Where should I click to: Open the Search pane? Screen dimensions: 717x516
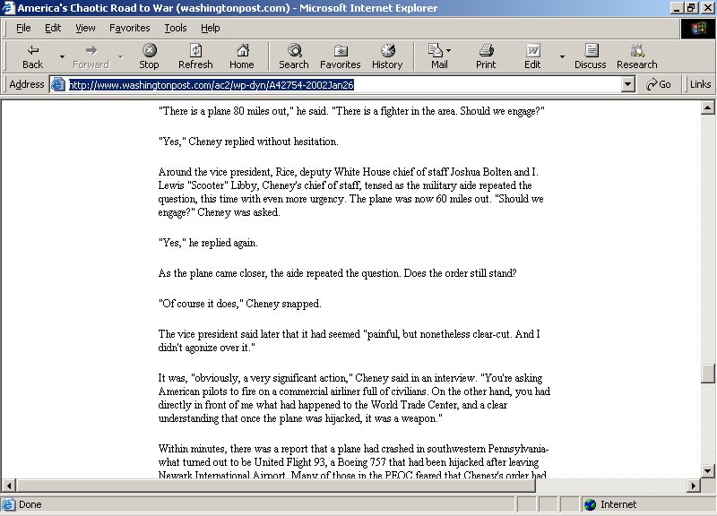click(x=293, y=56)
